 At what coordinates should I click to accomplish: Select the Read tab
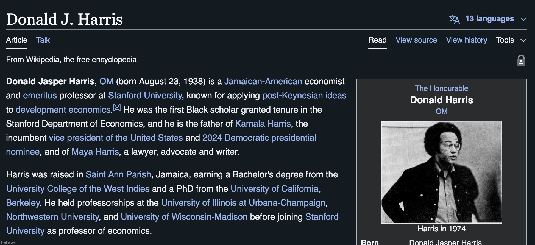click(x=377, y=40)
